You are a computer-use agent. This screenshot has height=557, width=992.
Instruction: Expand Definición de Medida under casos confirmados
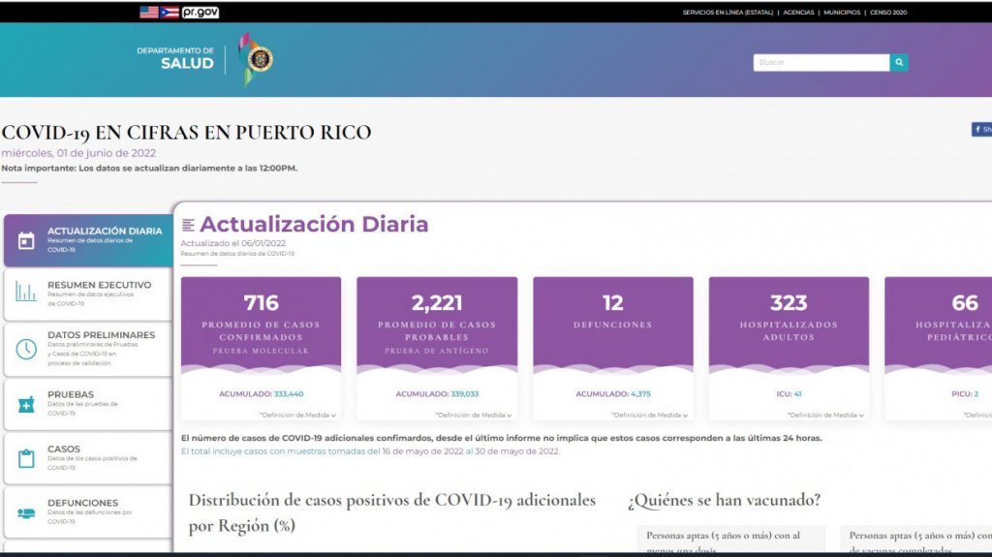[297, 416]
